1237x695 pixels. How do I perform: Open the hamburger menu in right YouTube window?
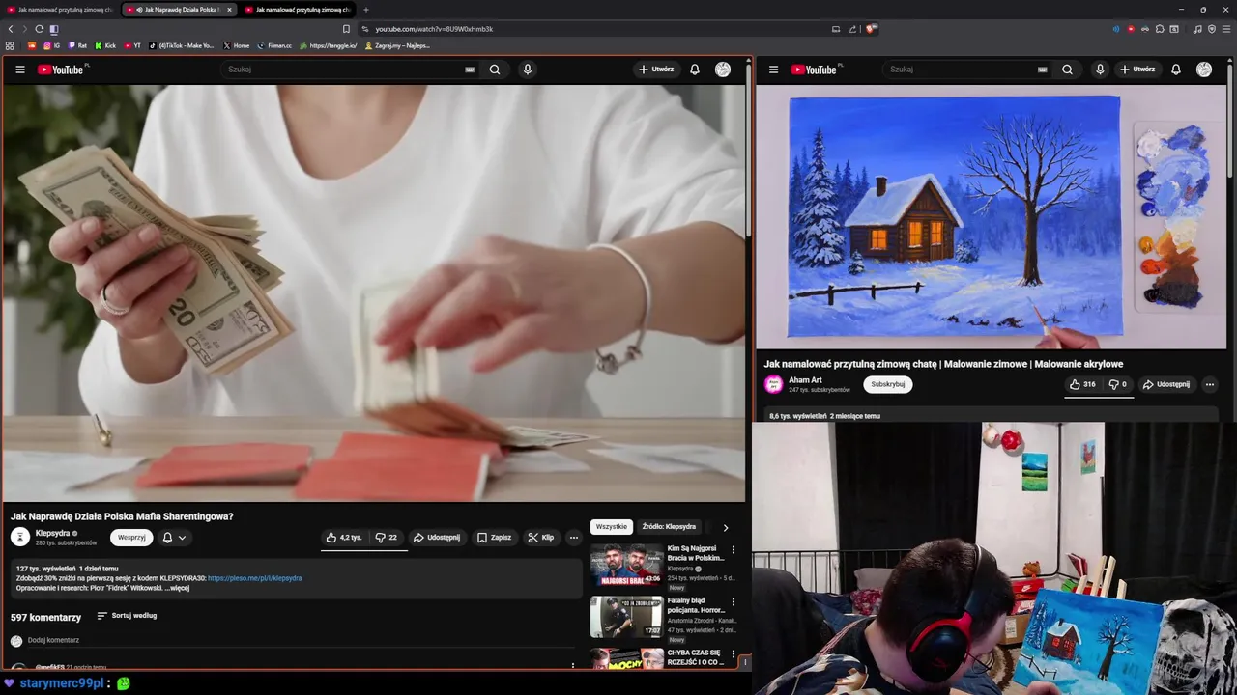(x=773, y=69)
